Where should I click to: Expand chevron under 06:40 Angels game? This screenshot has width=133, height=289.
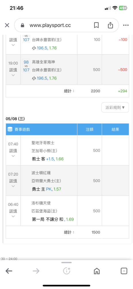tap(13, 216)
